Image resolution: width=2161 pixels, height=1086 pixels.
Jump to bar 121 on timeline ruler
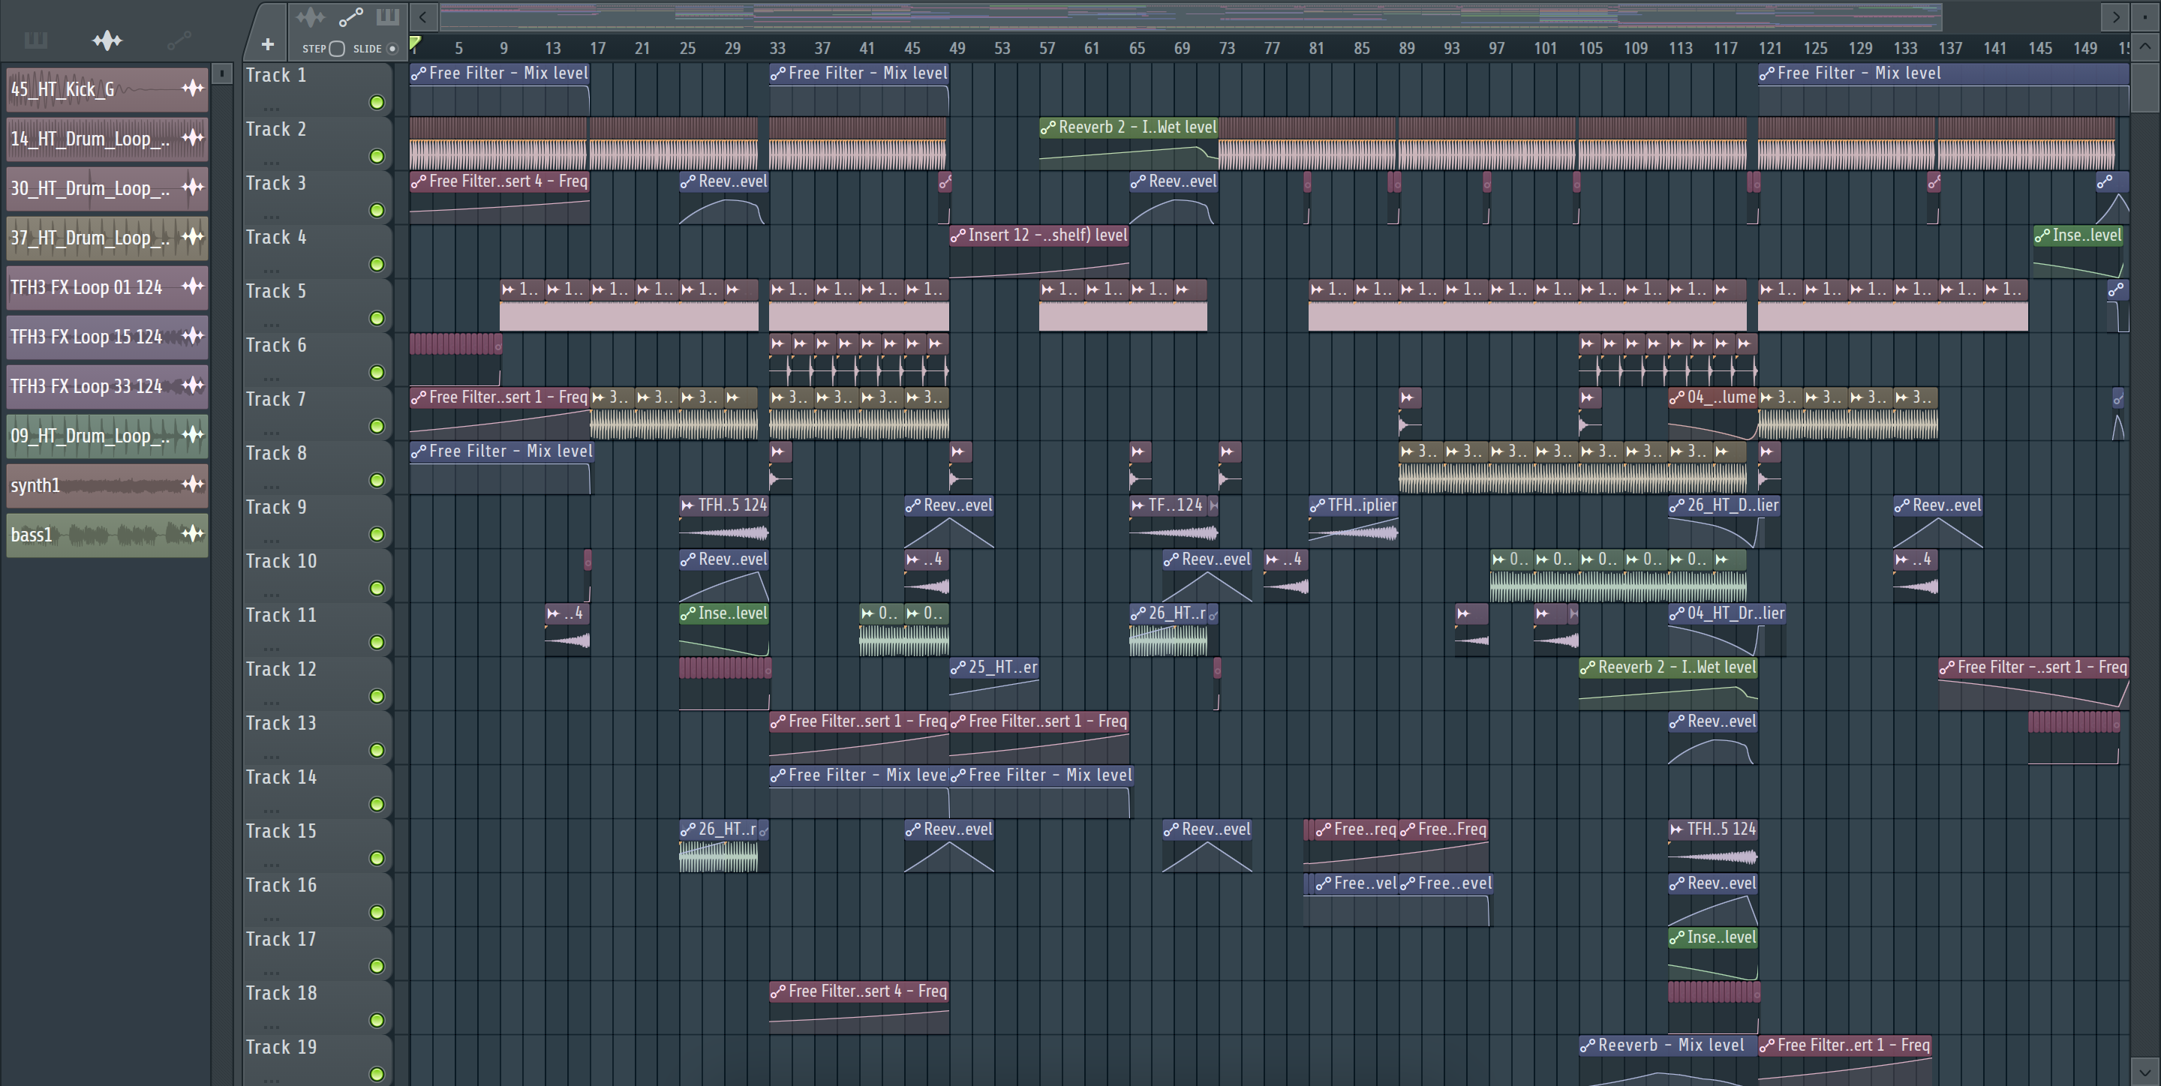1770,48
